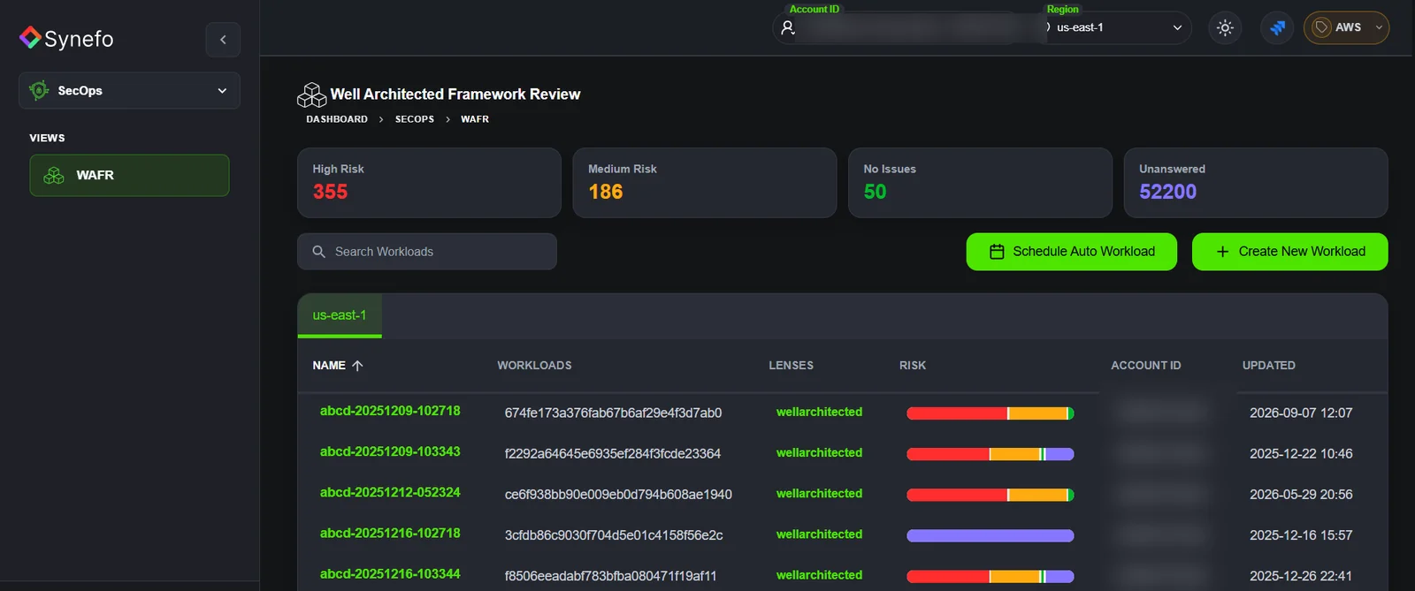Click workload ID 3cfdb86c9030f704d5e01c4158f56e2c
Viewport: 1415px width, 591px height.
[x=614, y=534]
